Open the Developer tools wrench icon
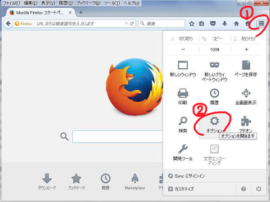This screenshot has height=202, width=270. (183, 149)
